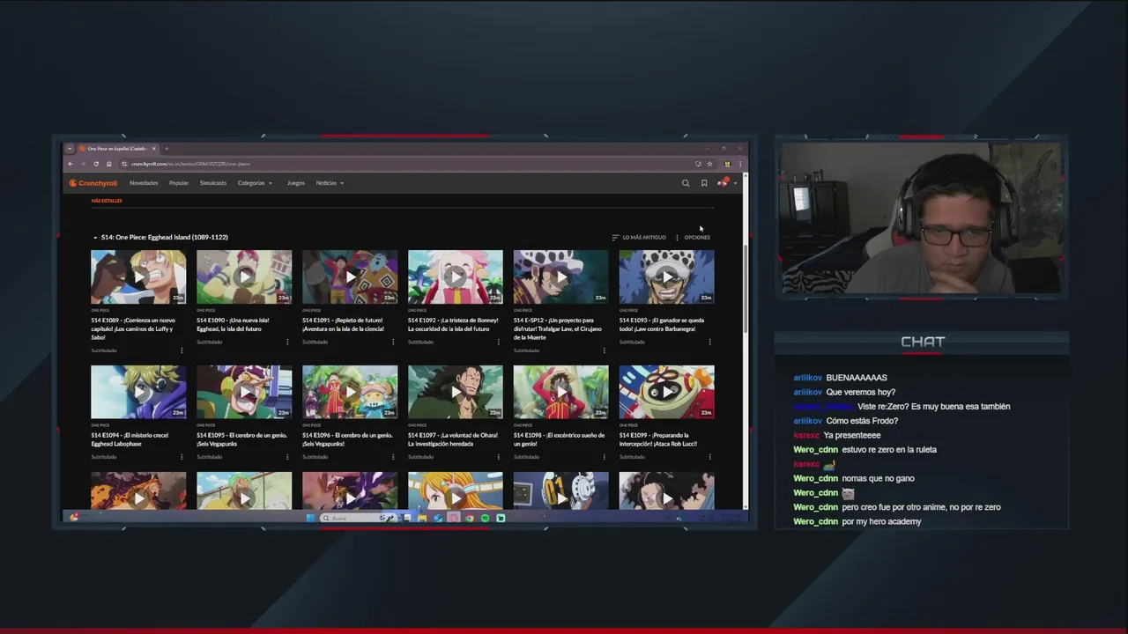Open File Explorer from the taskbar

click(x=422, y=518)
